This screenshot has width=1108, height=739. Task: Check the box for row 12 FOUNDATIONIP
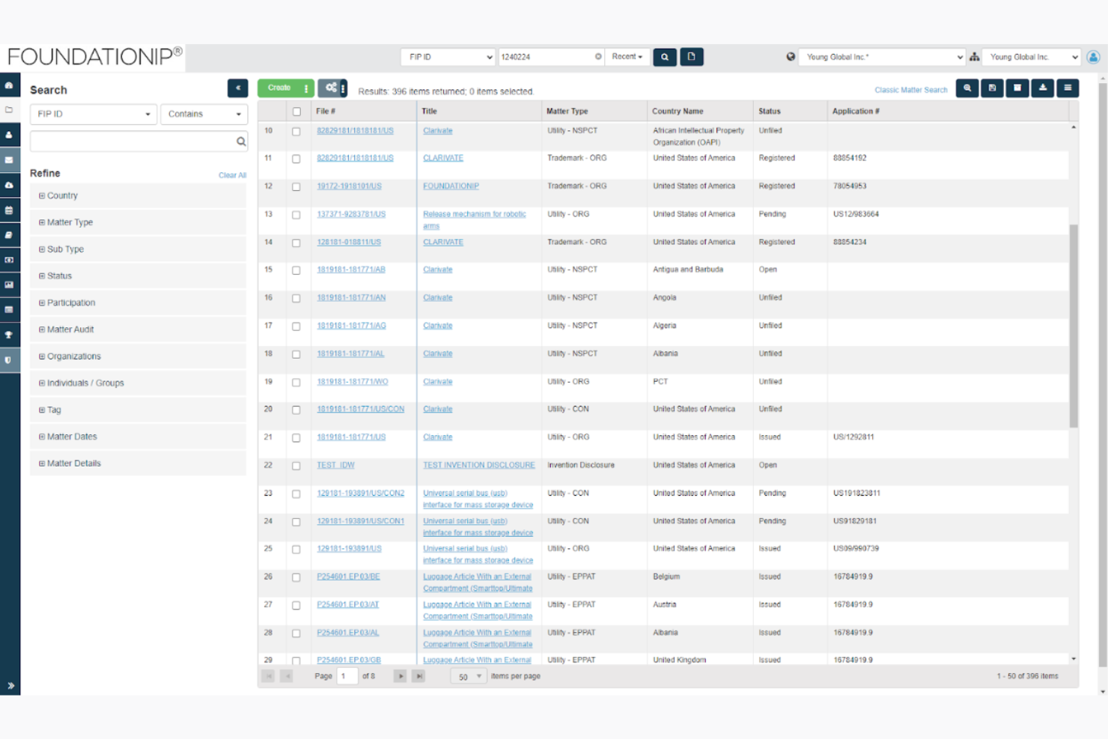click(296, 187)
